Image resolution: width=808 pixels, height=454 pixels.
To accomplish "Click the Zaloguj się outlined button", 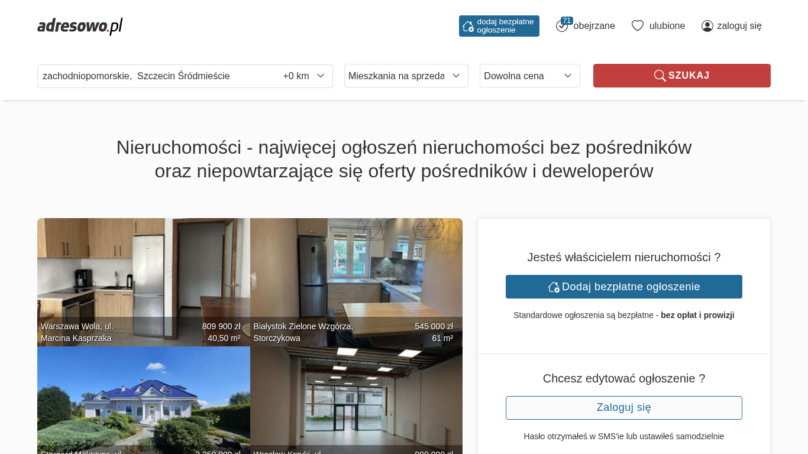I will (624, 408).
